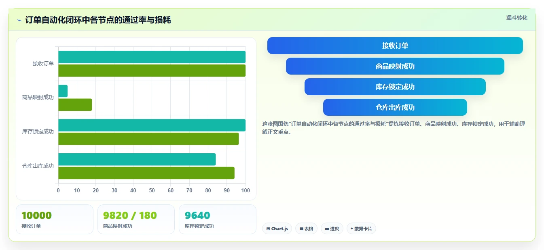Click the green bar for 商品映射成功
The height and width of the screenshot is (250, 544).
75,105
